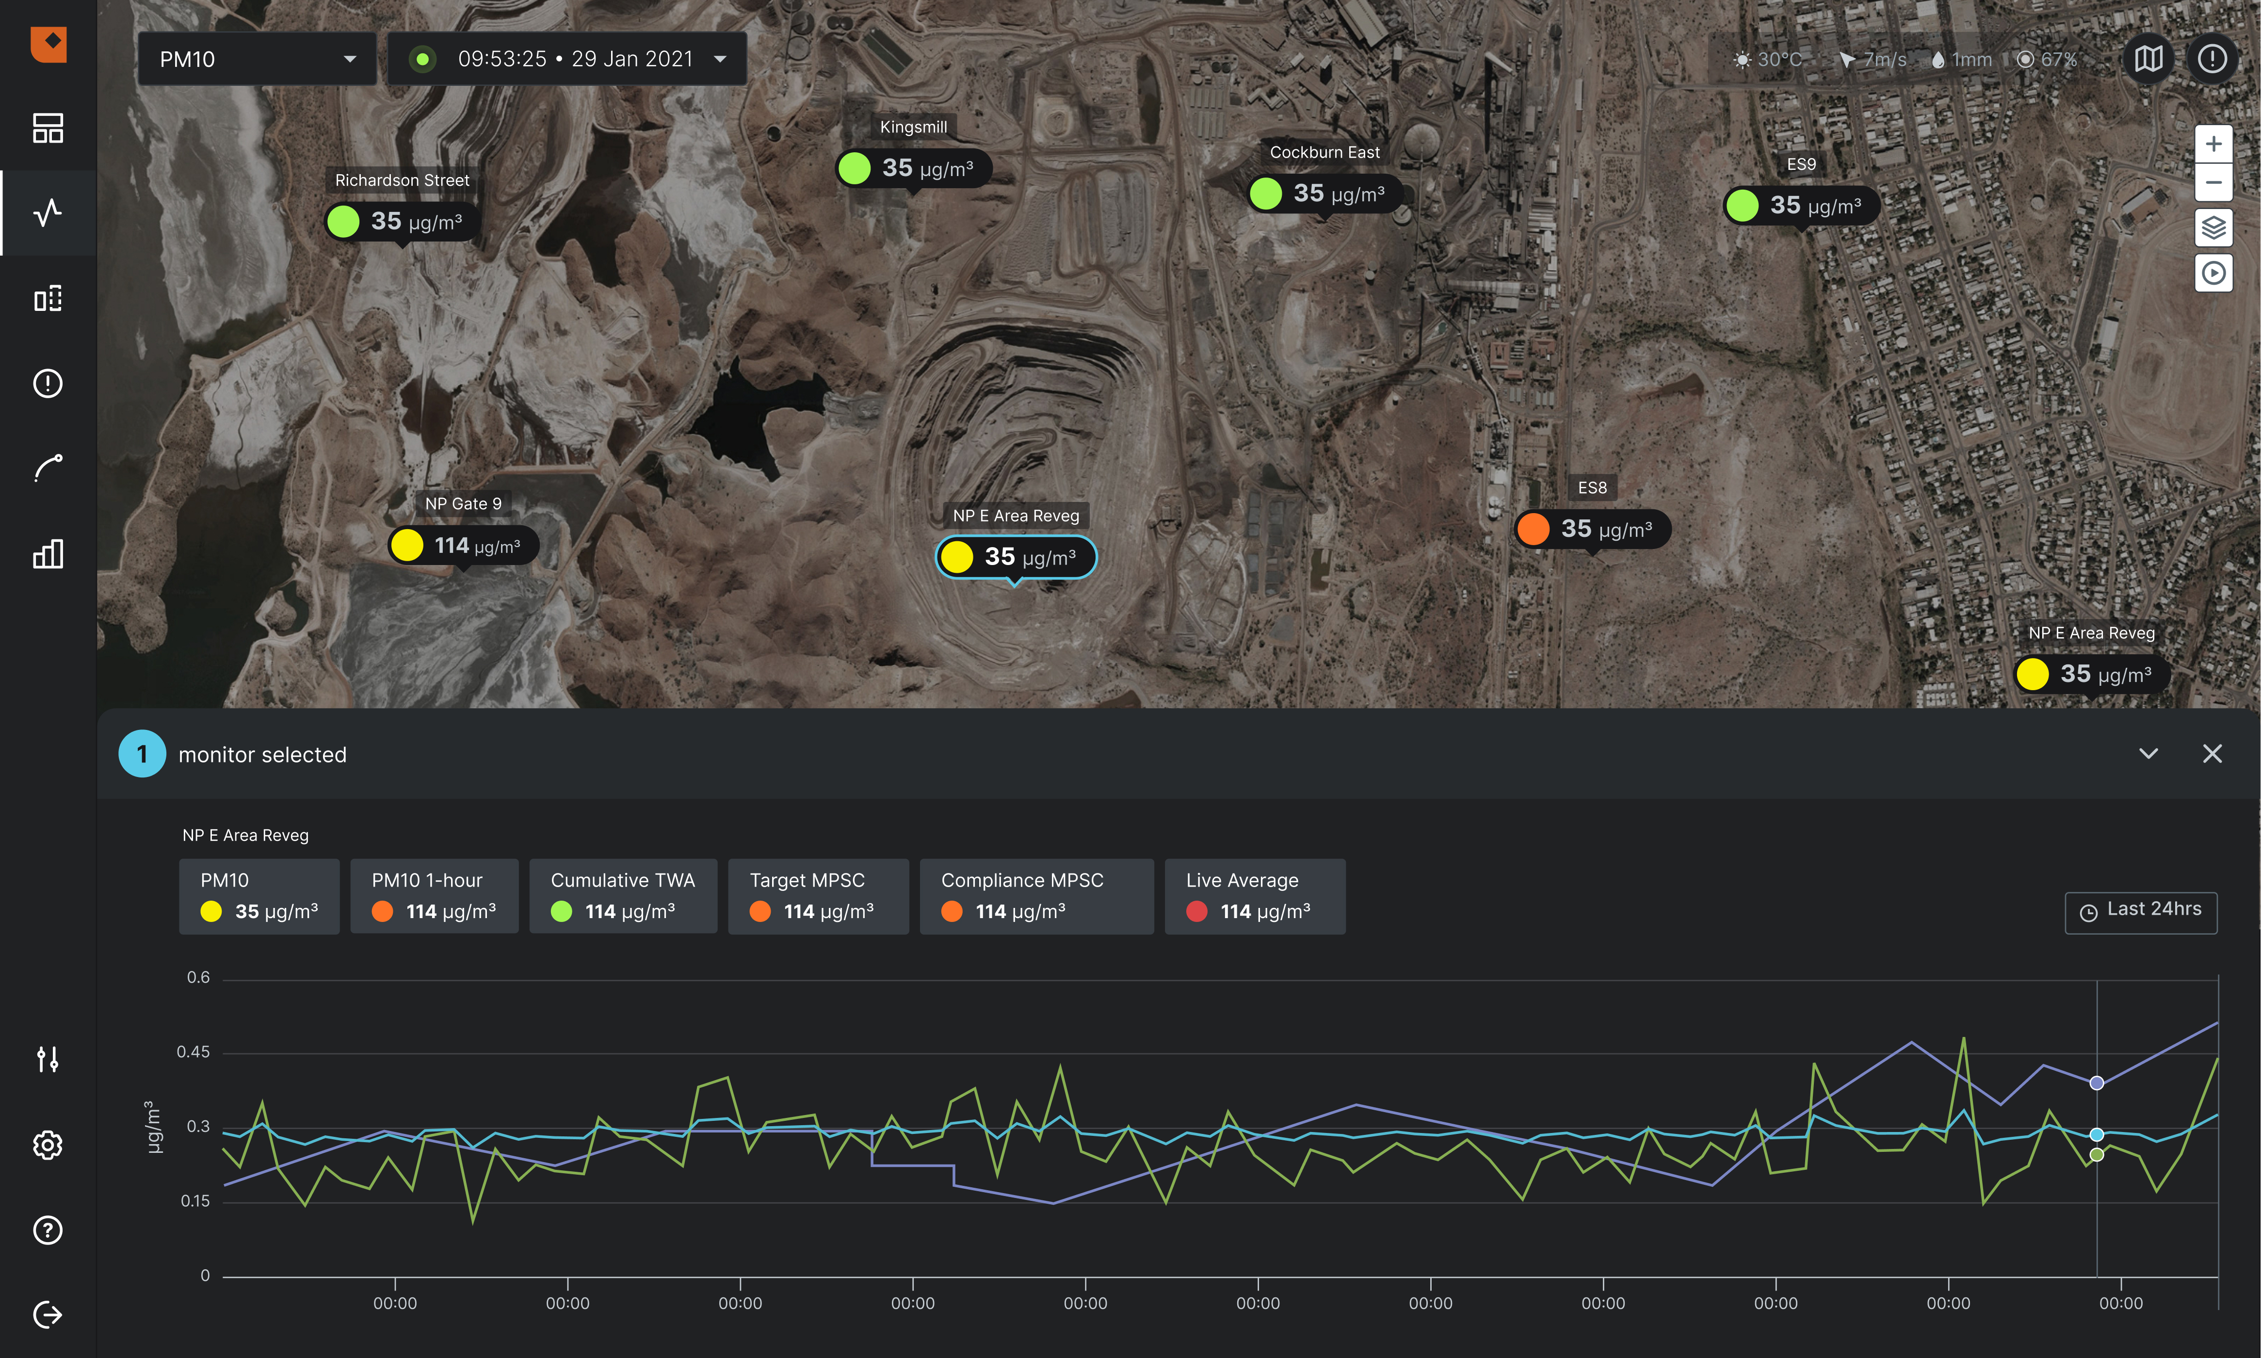
Task: Collapse the monitor selected panel with the chevron
Action: click(2148, 753)
